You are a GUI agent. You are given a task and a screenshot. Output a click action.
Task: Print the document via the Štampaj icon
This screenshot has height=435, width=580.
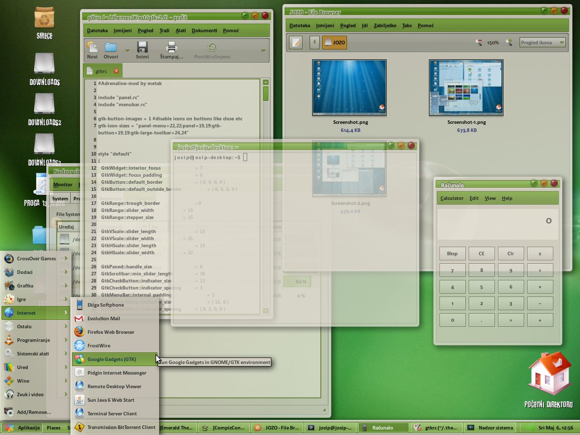171,50
